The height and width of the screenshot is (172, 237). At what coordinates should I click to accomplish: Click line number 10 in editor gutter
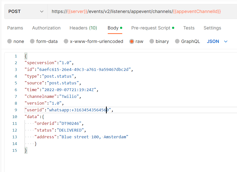15,117
